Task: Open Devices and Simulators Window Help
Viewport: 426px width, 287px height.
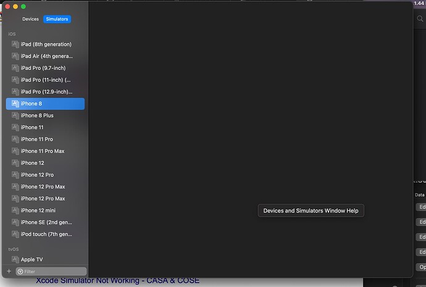Action: coord(311,210)
